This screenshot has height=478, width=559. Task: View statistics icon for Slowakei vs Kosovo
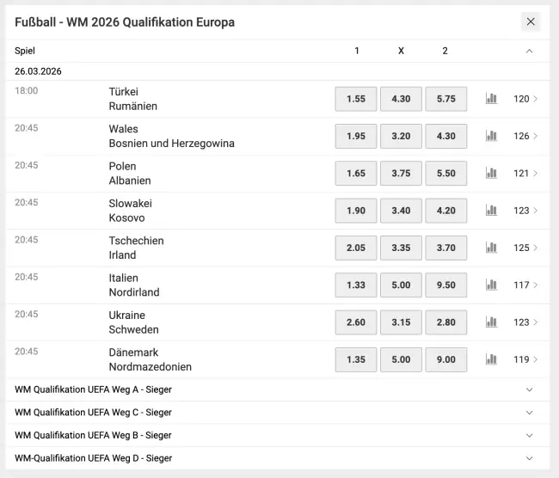coord(491,210)
